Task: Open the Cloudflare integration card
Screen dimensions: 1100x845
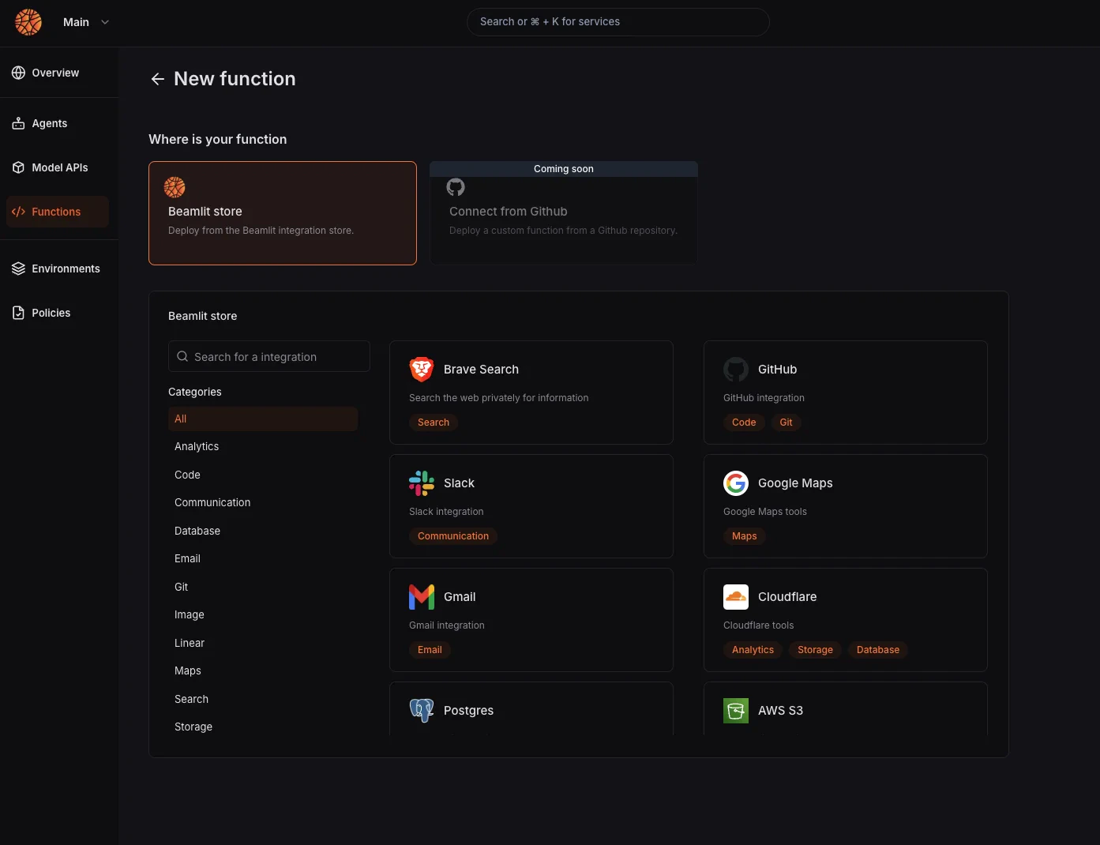Action: 845,620
